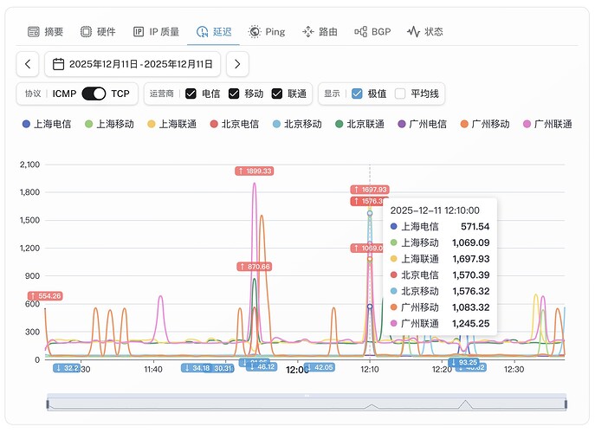Click the tooltip value 1,245.25
The image size is (595, 433).
[x=470, y=323]
